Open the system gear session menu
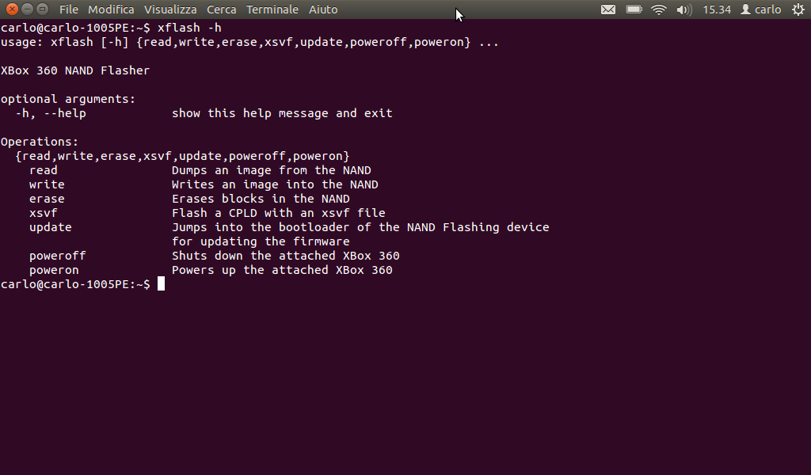The width and height of the screenshot is (811, 475). [798, 9]
